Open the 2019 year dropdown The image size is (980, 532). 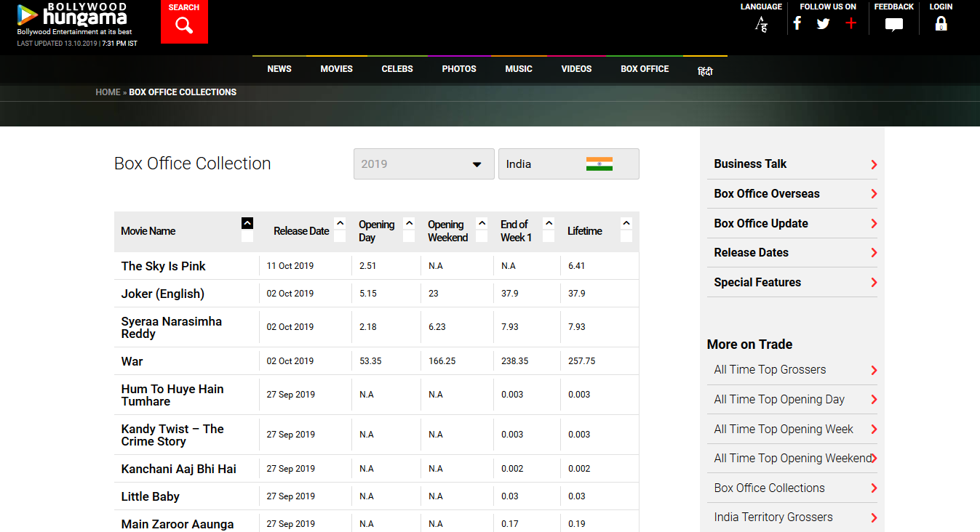pos(423,164)
